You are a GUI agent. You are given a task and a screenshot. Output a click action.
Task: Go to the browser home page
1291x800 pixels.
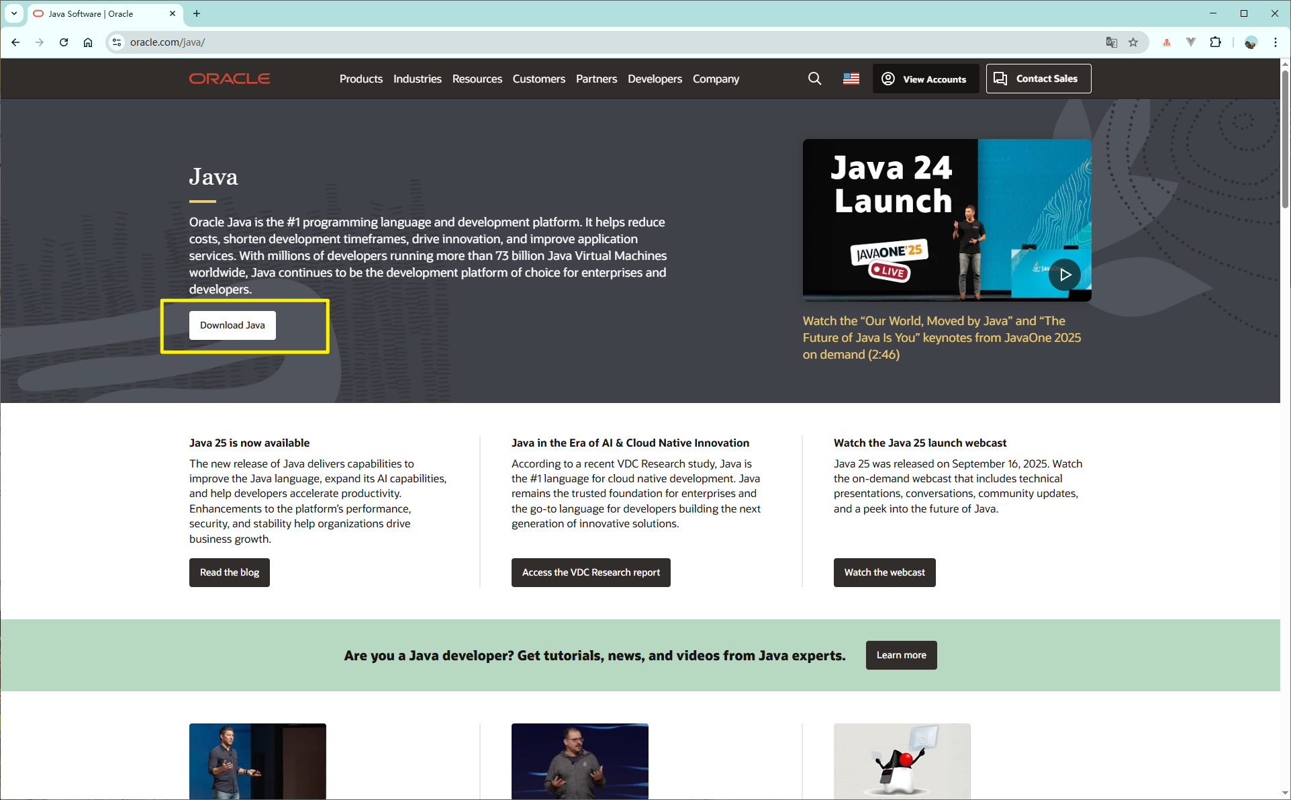pos(87,42)
